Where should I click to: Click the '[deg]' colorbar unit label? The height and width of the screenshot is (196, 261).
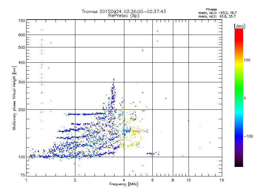point(239,26)
